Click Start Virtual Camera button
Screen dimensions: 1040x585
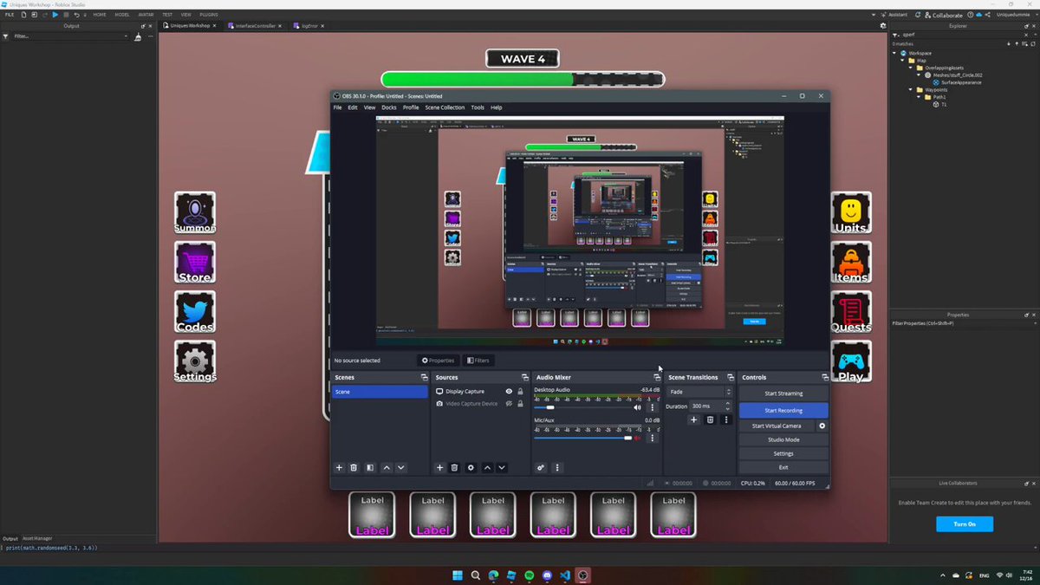click(777, 426)
